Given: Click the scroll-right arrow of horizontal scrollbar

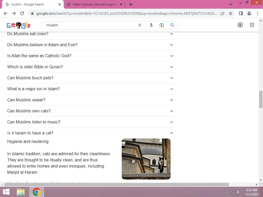Looking at the screenshot, I should [x=256, y=185].
